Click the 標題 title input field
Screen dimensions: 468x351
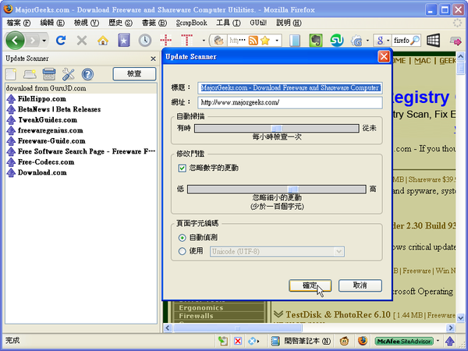tap(290, 88)
